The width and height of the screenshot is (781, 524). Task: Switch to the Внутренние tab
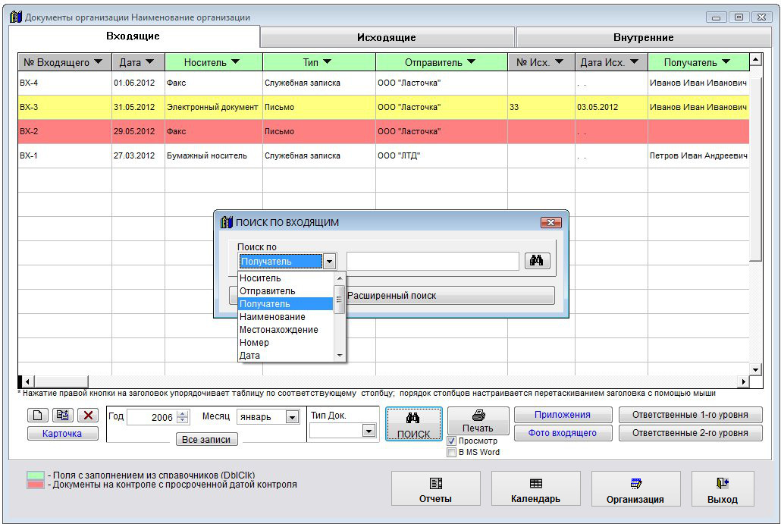(x=643, y=37)
